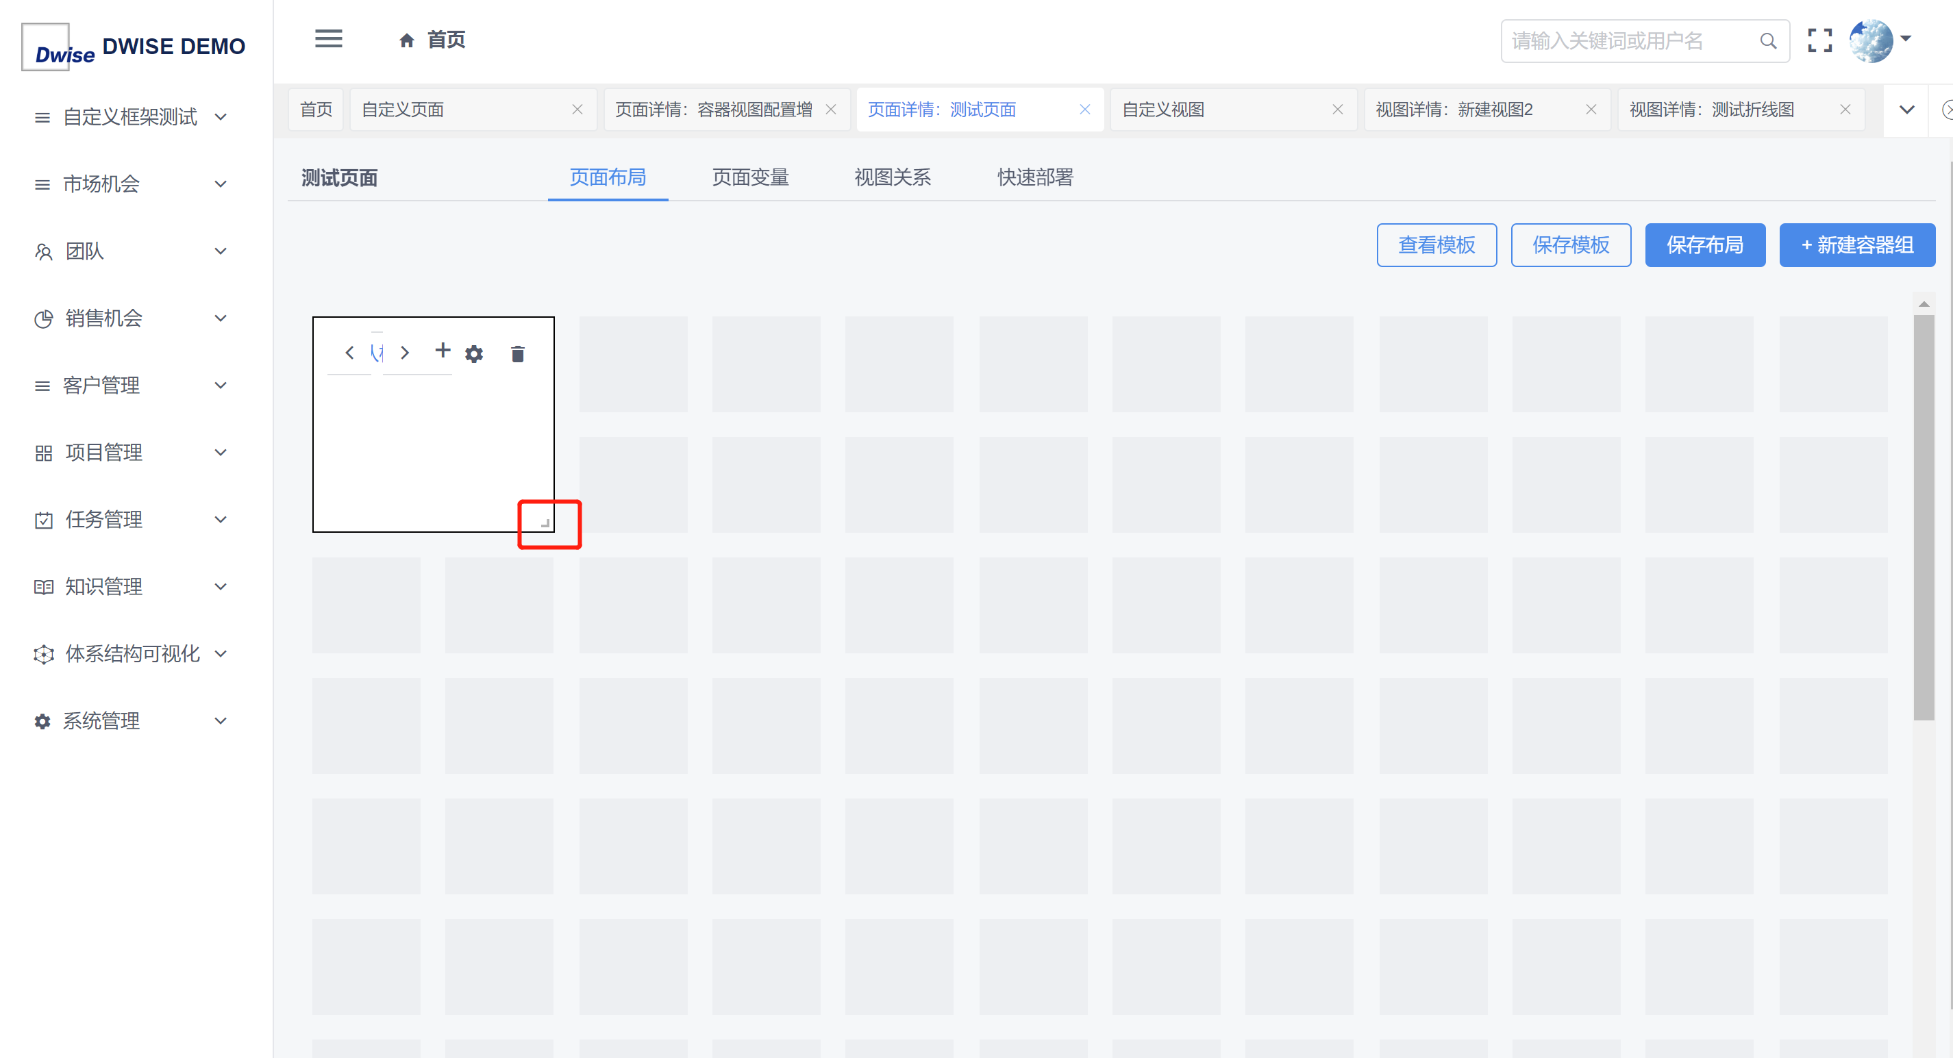Expand the 市场机会 menu
This screenshot has height=1058, width=1953.
pos(221,184)
